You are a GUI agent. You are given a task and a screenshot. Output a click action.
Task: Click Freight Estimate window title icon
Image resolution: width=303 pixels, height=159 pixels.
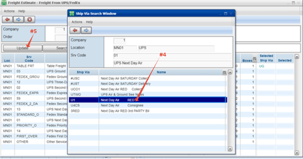pos(4,3)
